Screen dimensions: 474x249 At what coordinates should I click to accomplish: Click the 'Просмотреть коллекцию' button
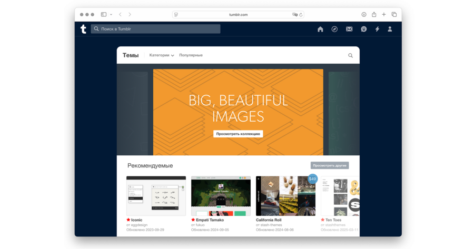click(238, 134)
